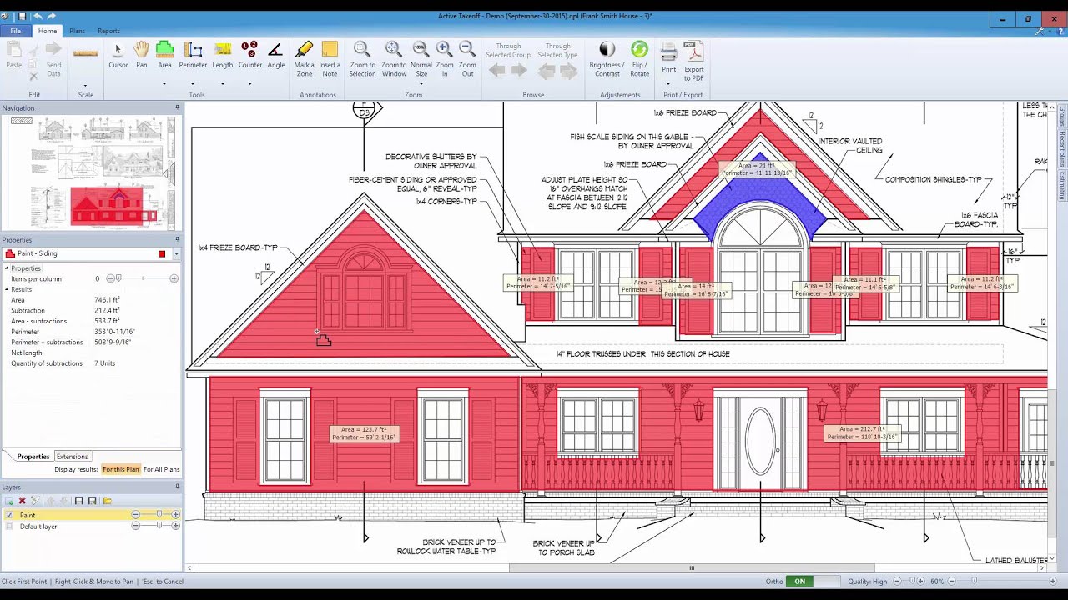This screenshot has height=600, width=1068.
Task: Increase Items per column with plus
Action: (x=174, y=278)
